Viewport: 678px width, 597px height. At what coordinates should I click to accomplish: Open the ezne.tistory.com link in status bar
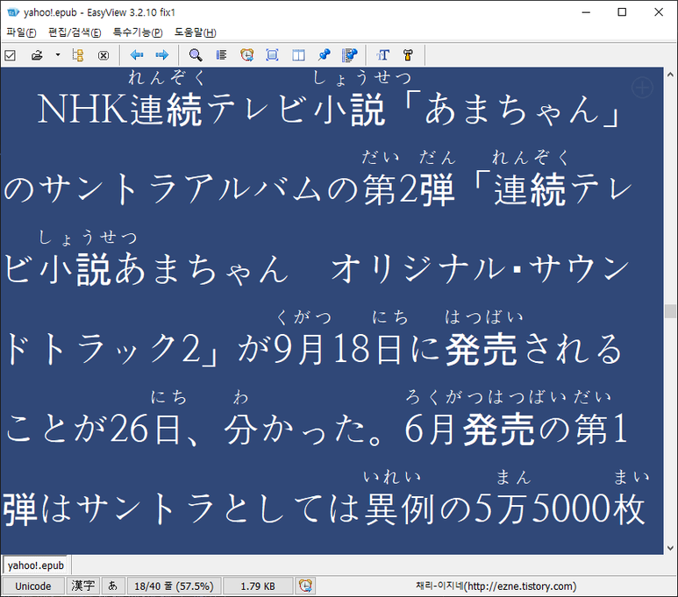click(496, 586)
